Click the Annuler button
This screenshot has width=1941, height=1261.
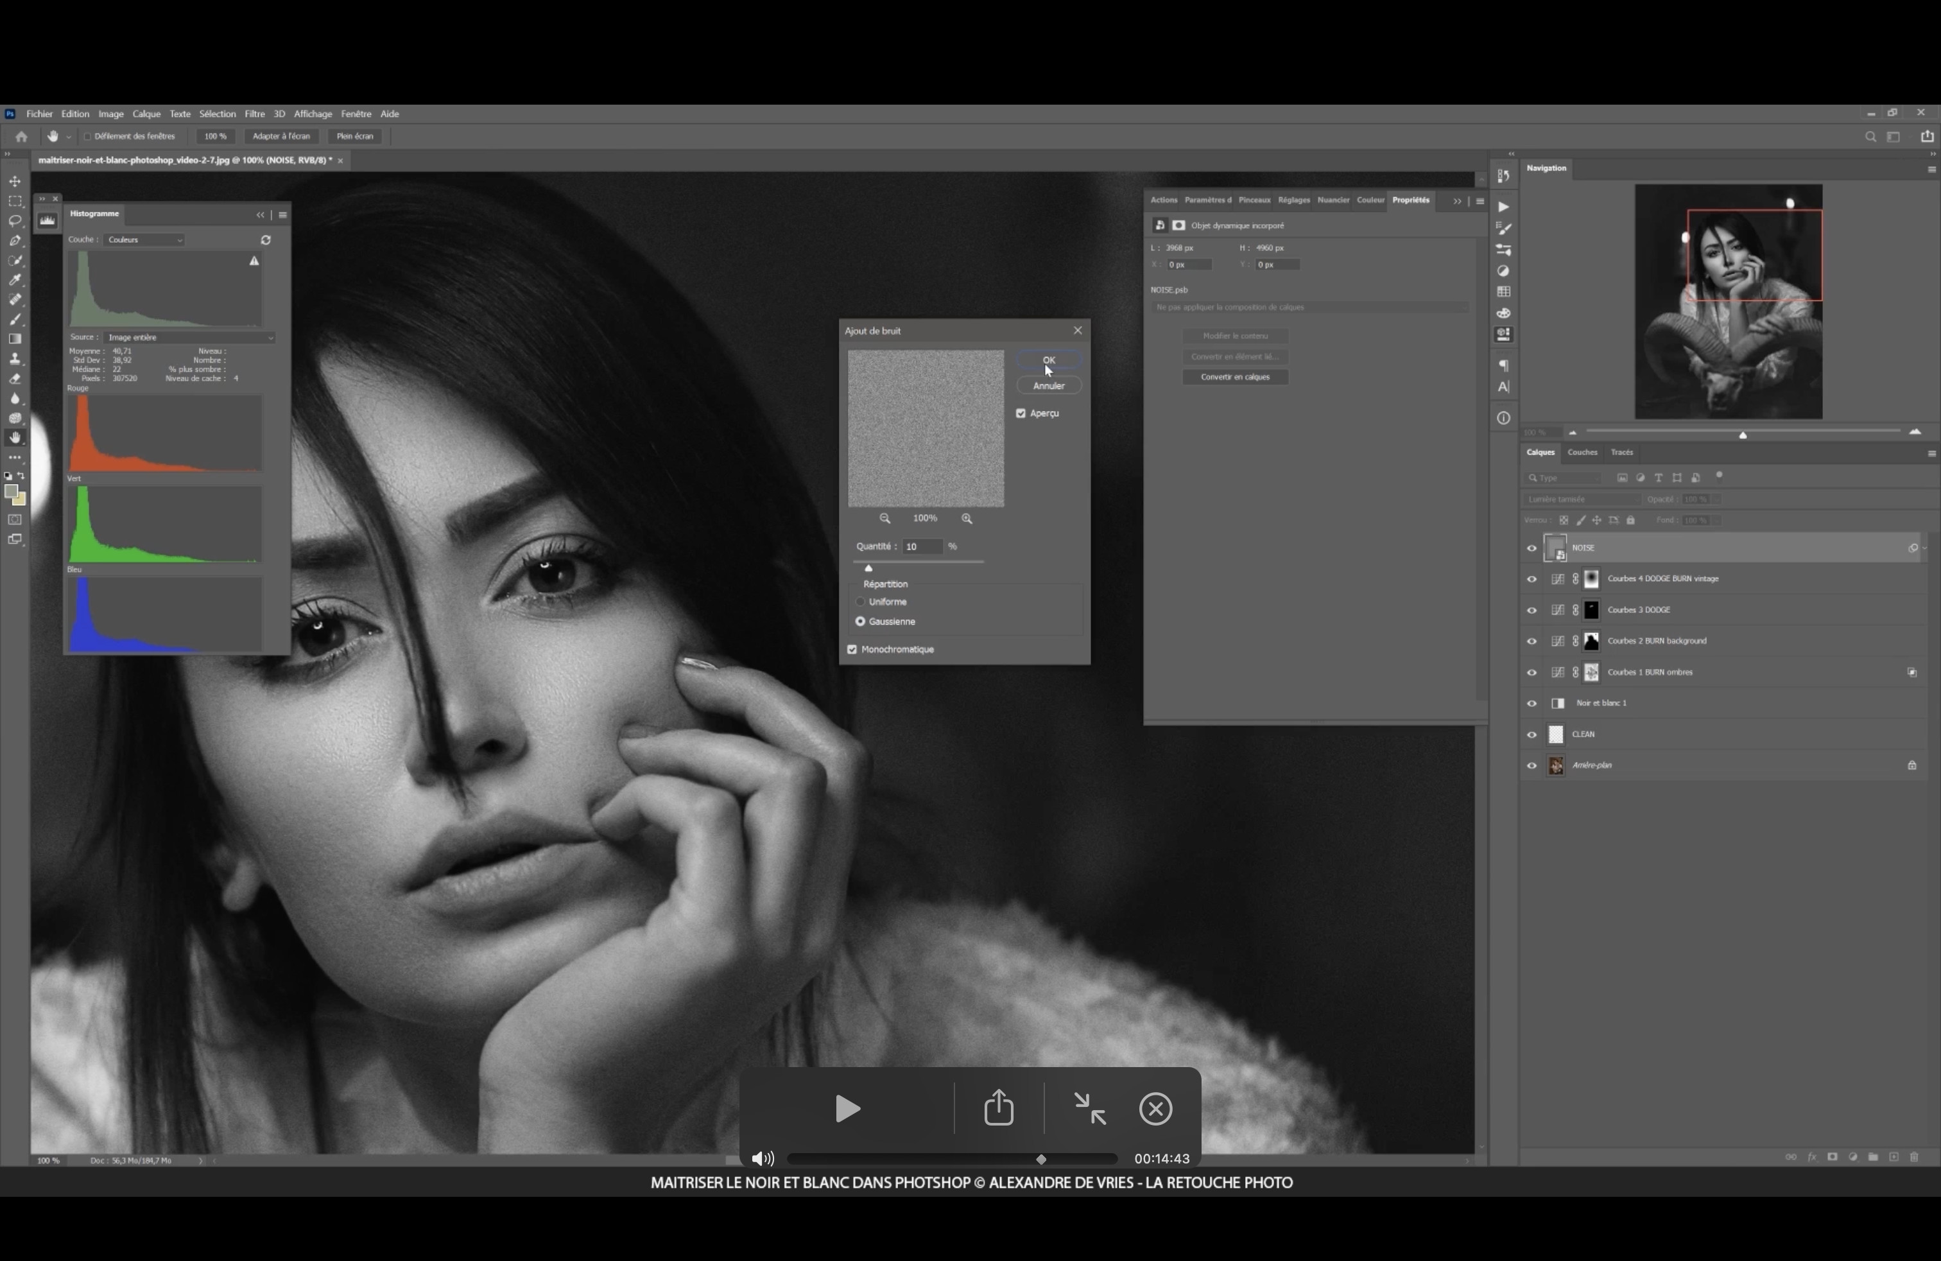pyautogui.click(x=1048, y=386)
